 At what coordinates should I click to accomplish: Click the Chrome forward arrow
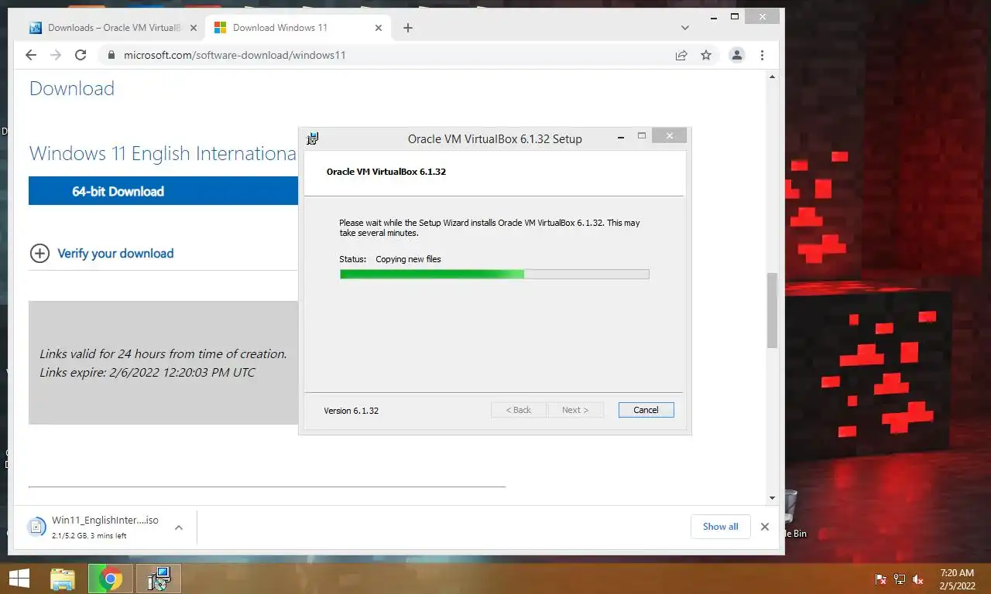click(56, 55)
